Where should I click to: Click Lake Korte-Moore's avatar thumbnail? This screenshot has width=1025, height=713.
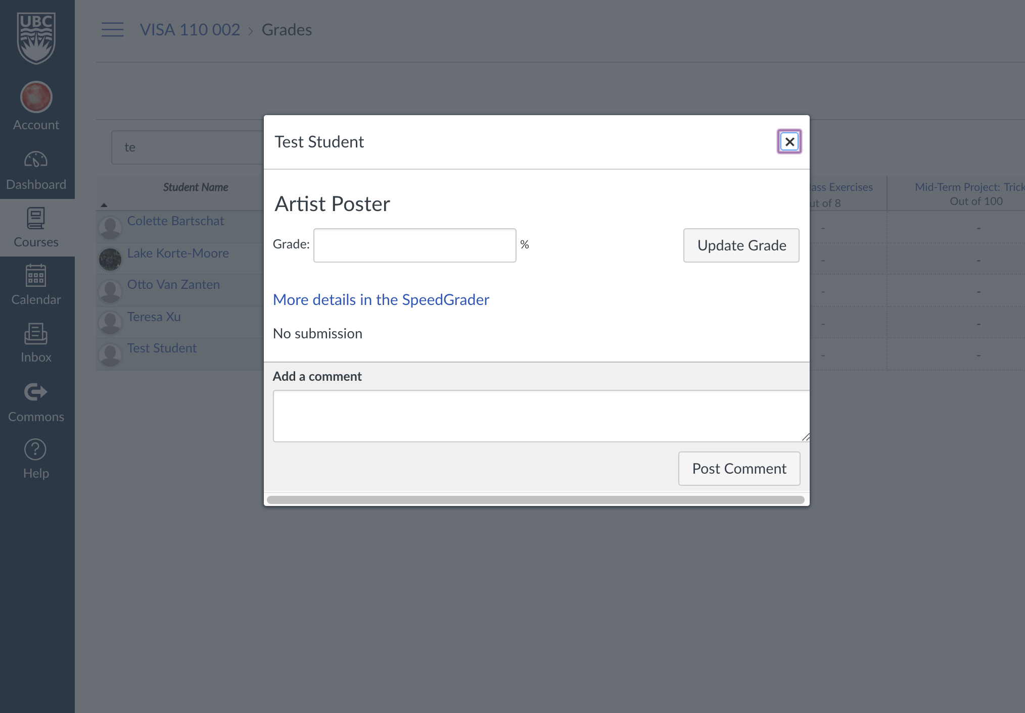click(110, 260)
